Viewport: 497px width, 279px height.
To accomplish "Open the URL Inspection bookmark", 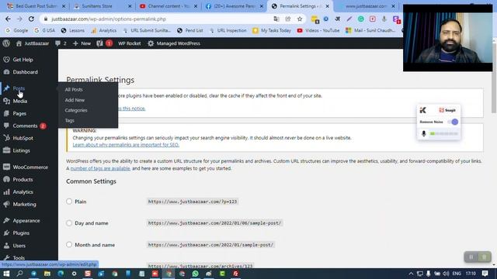I will (228, 30).
